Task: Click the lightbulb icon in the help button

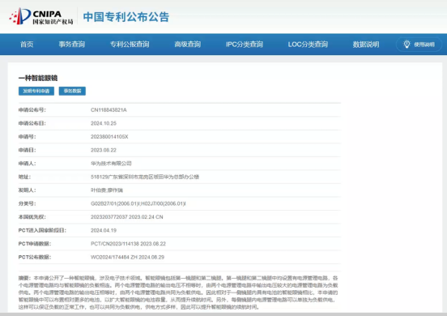Action: (407, 45)
